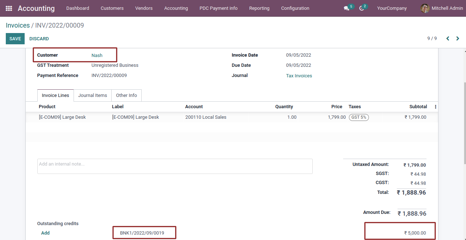The width and height of the screenshot is (466, 240).
Task: Open column options kebab icon
Action: click(436, 107)
